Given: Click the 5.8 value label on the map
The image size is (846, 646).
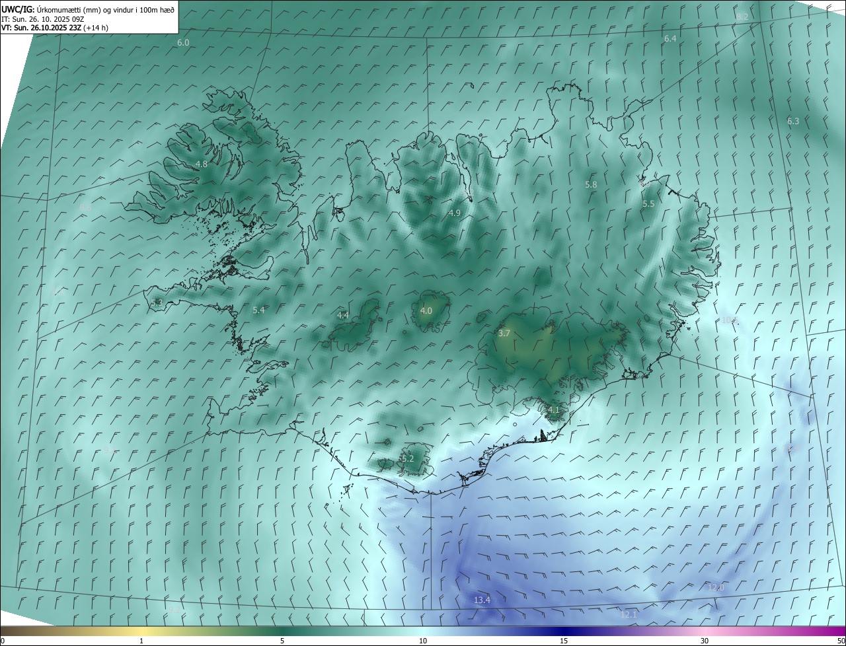Looking at the screenshot, I should pyautogui.click(x=592, y=185).
